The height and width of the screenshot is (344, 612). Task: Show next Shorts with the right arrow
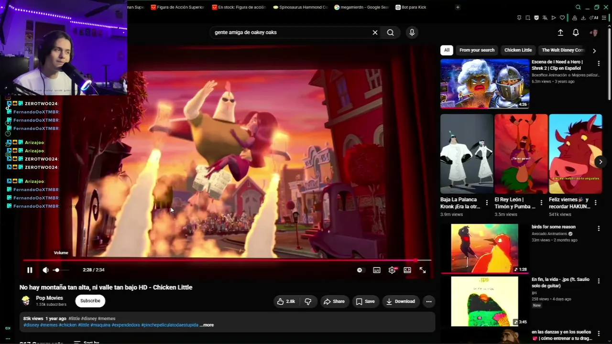click(x=601, y=162)
